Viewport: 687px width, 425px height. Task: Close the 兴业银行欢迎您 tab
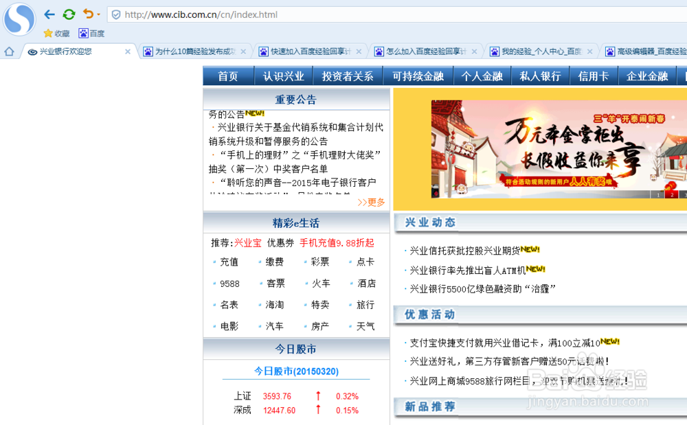click(128, 51)
